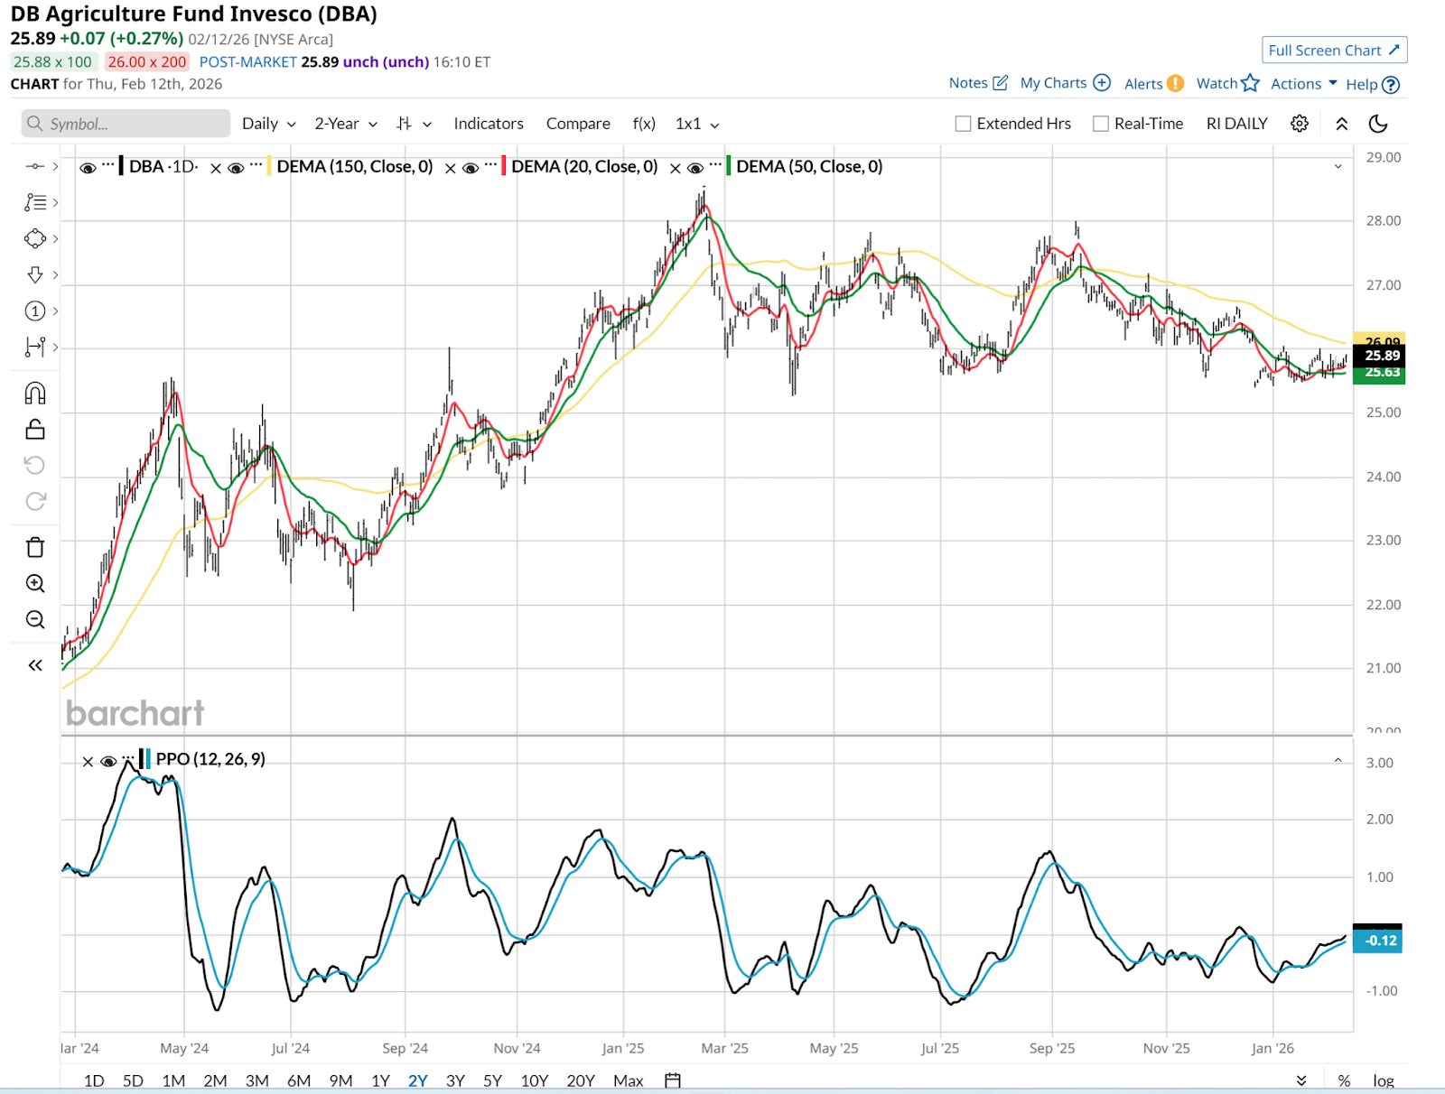1445x1094 pixels.
Task: Hide the DEMA (50, Close, 0) line
Action: (695, 168)
